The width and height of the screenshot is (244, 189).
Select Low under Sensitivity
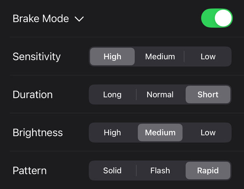(208, 57)
